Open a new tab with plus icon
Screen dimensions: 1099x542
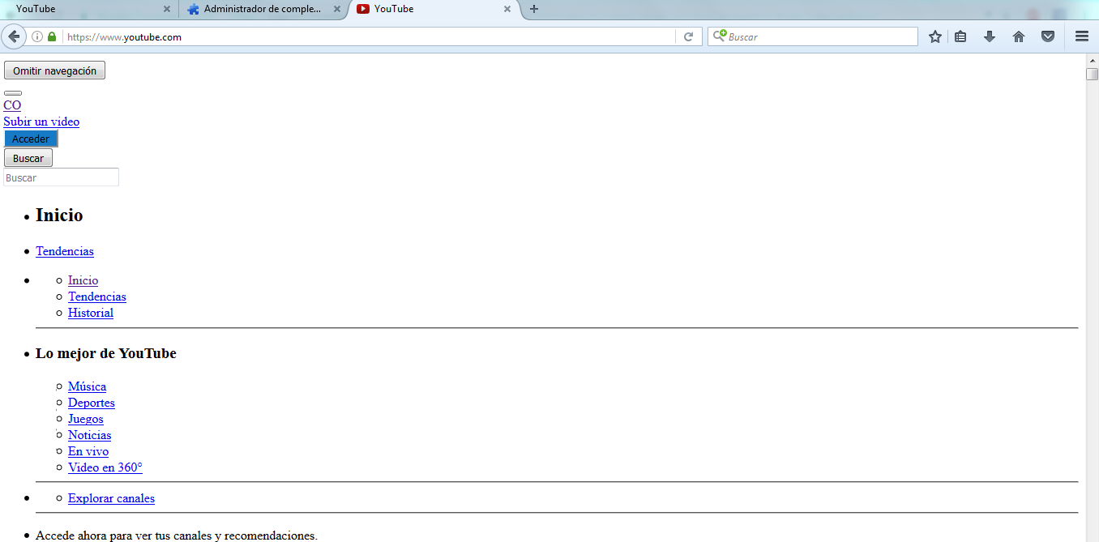click(x=533, y=9)
